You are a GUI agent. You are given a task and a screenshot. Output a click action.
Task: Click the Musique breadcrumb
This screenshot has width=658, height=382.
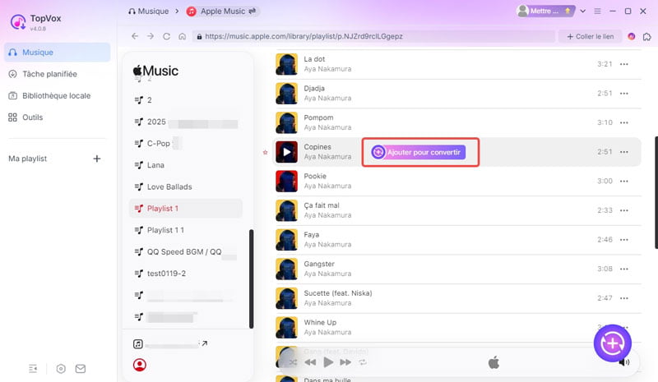pos(149,12)
